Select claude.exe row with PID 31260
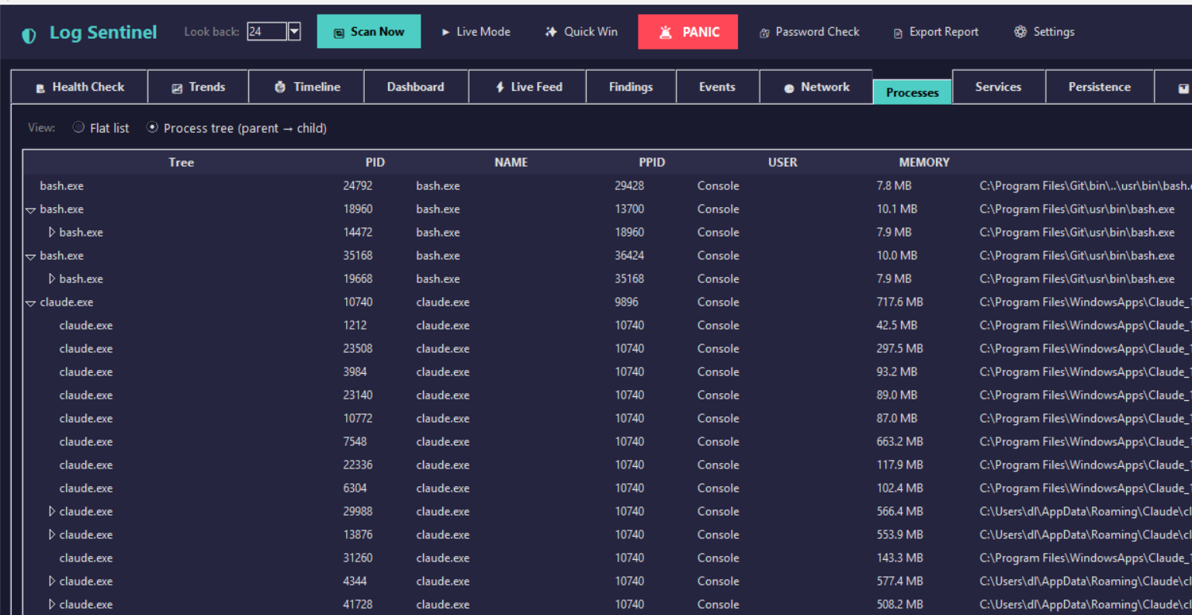Screen dimensions: 1192x615 [607, 558]
